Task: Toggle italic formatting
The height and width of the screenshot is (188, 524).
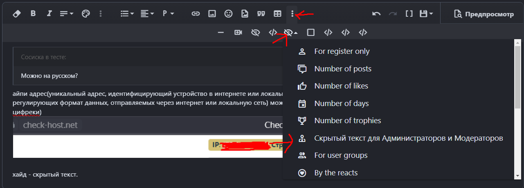Action: point(49,14)
